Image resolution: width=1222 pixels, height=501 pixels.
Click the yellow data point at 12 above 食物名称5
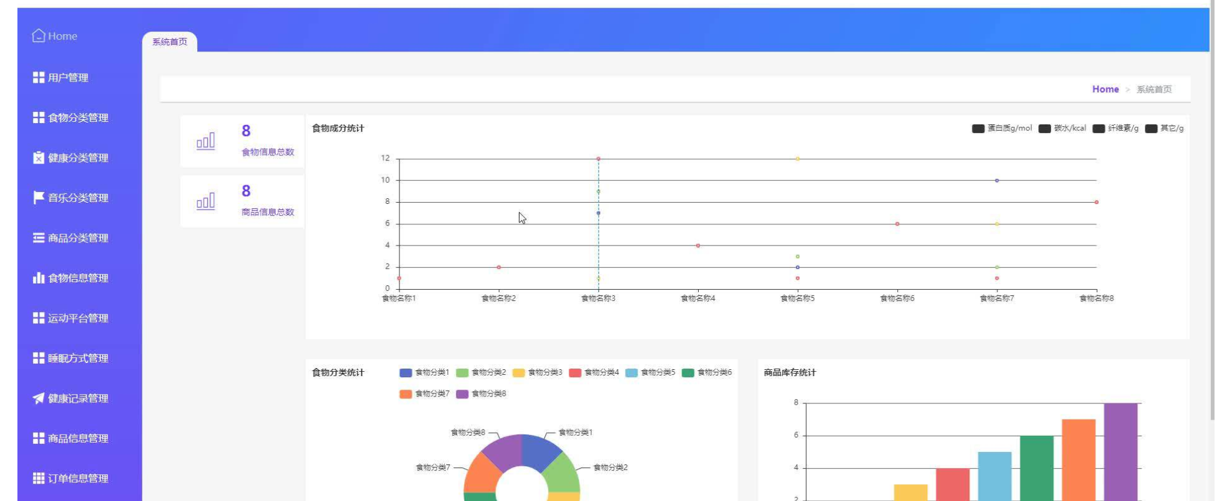coord(798,159)
